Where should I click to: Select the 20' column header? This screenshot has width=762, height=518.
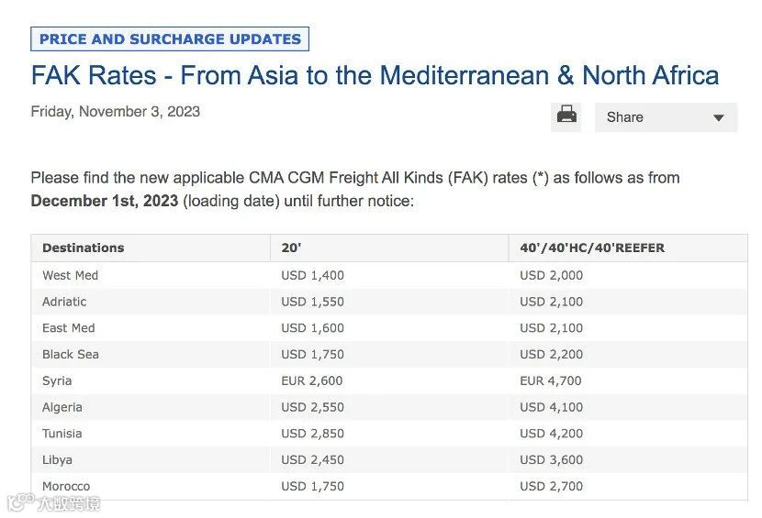pyautogui.click(x=291, y=248)
